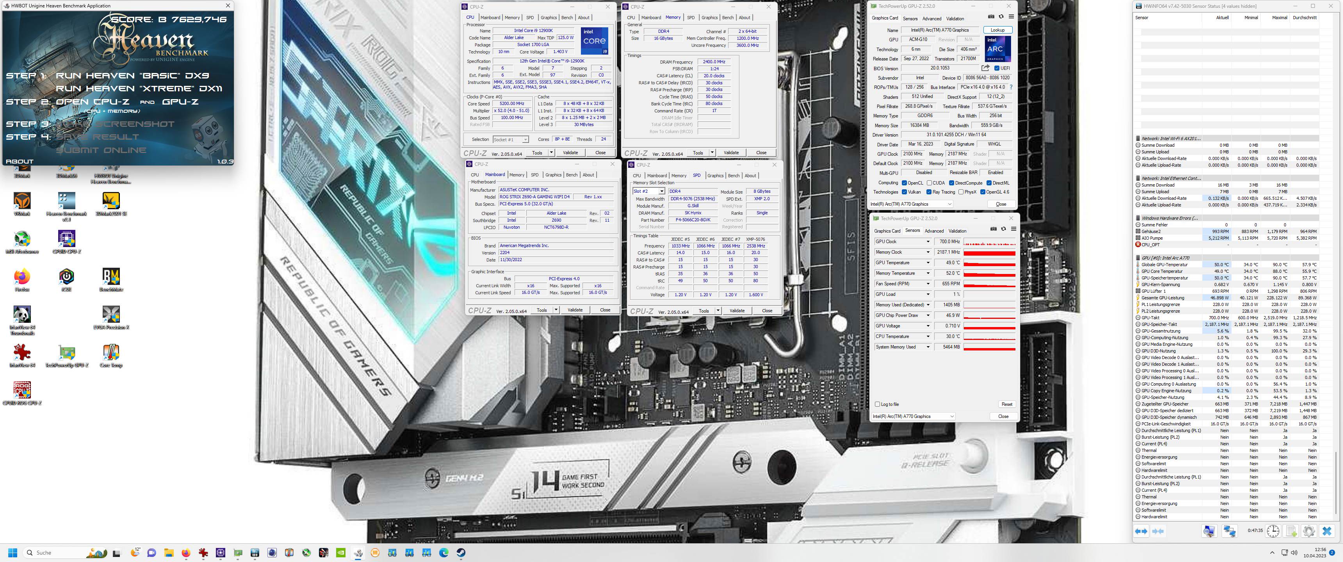
Task: Open the Memory Clock sensor dropdown arrow
Action: click(x=928, y=252)
